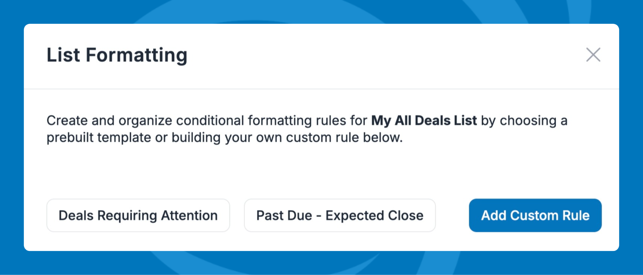Choose the Deals Requiring Attention template
This screenshot has height=275, width=643.
click(138, 215)
